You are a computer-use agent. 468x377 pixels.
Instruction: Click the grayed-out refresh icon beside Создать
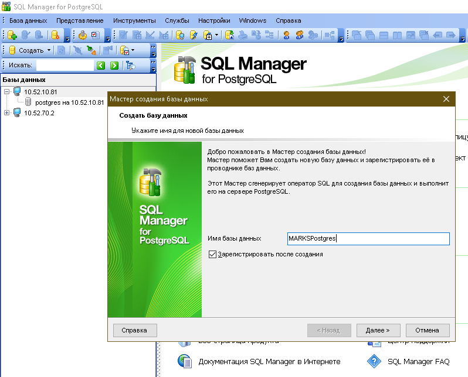tap(61, 50)
